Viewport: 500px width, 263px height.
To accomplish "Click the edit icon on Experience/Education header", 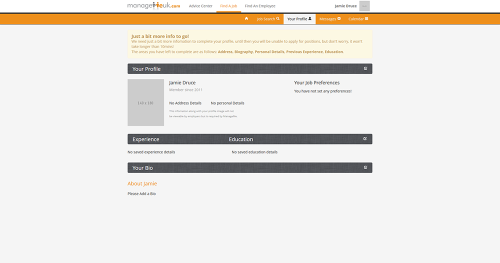I will (365, 139).
